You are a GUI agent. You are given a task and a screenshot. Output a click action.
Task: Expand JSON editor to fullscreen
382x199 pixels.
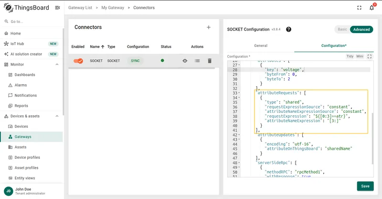coord(369,56)
